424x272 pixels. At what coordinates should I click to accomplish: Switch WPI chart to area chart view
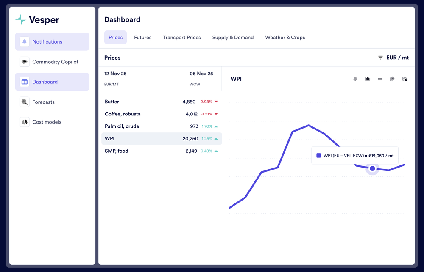368,79
